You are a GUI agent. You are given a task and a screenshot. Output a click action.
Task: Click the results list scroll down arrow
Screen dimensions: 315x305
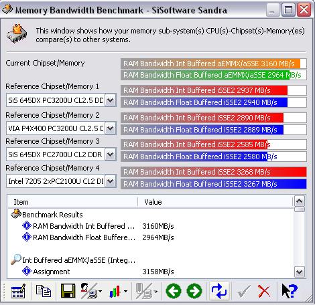pyautogui.click(x=299, y=272)
